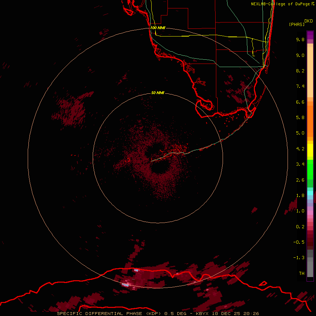Click the 1.8 value on the color scale
This screenshot has height=316, width=316.
(300, 196)
